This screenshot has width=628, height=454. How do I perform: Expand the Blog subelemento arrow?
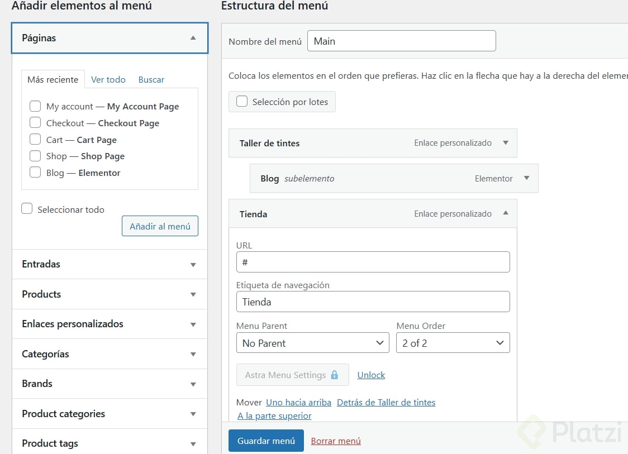click(x=526, y=178)
